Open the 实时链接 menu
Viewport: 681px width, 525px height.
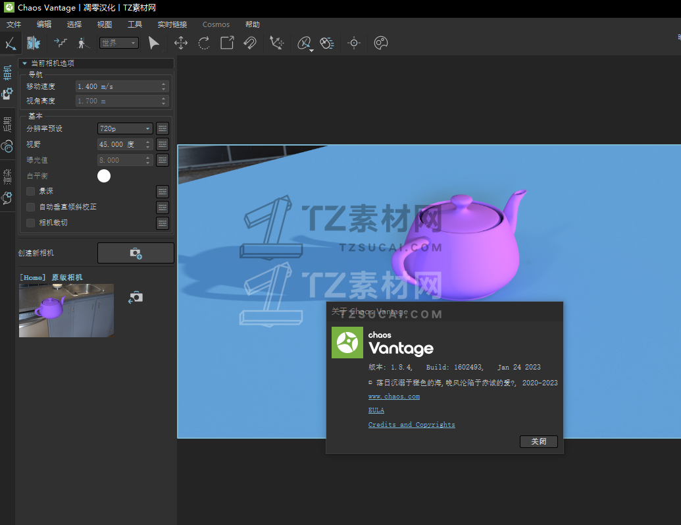pos(172,24)
